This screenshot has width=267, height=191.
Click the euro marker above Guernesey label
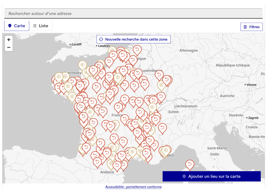[83, 65]
